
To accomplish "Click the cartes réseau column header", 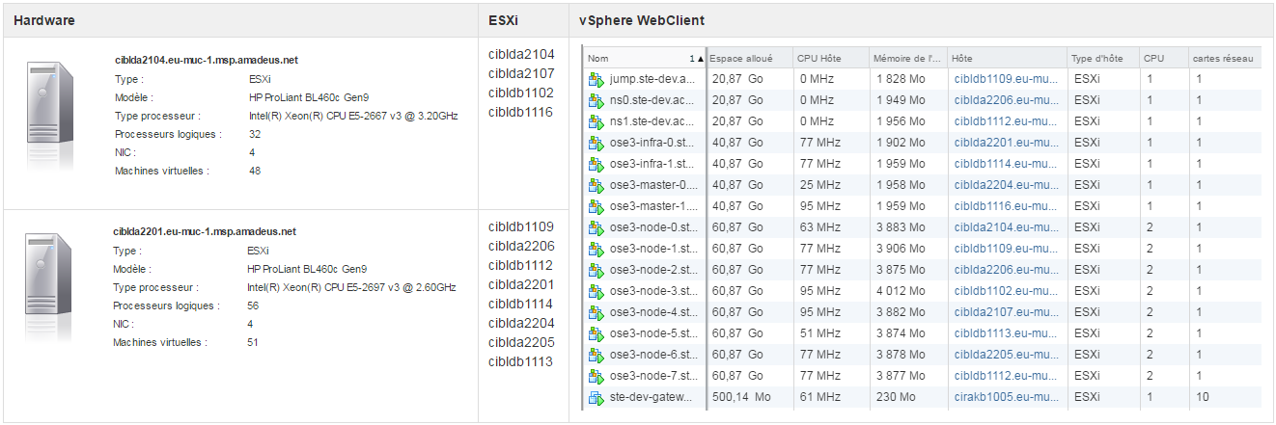I will [x=1225, y=58].
